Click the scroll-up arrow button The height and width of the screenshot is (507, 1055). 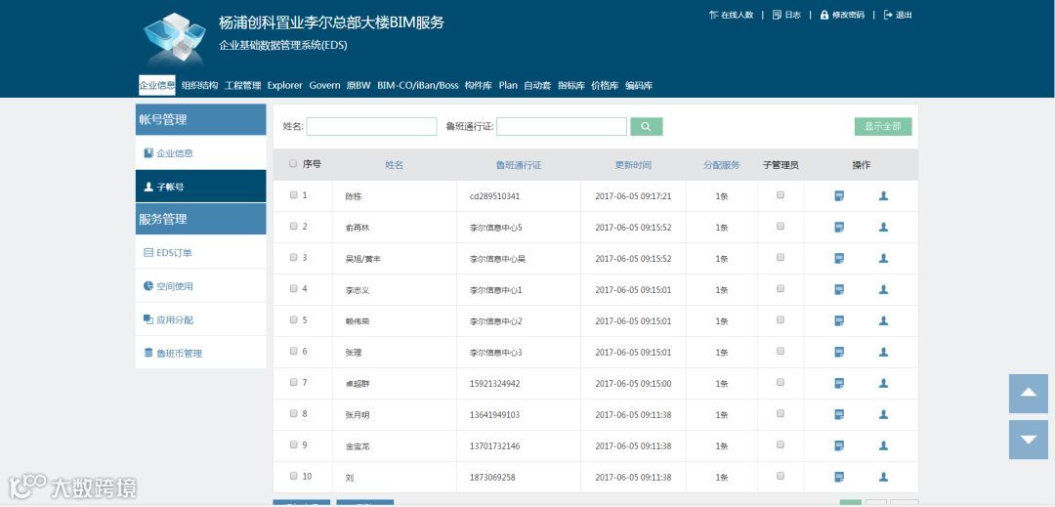(1028, 394)
